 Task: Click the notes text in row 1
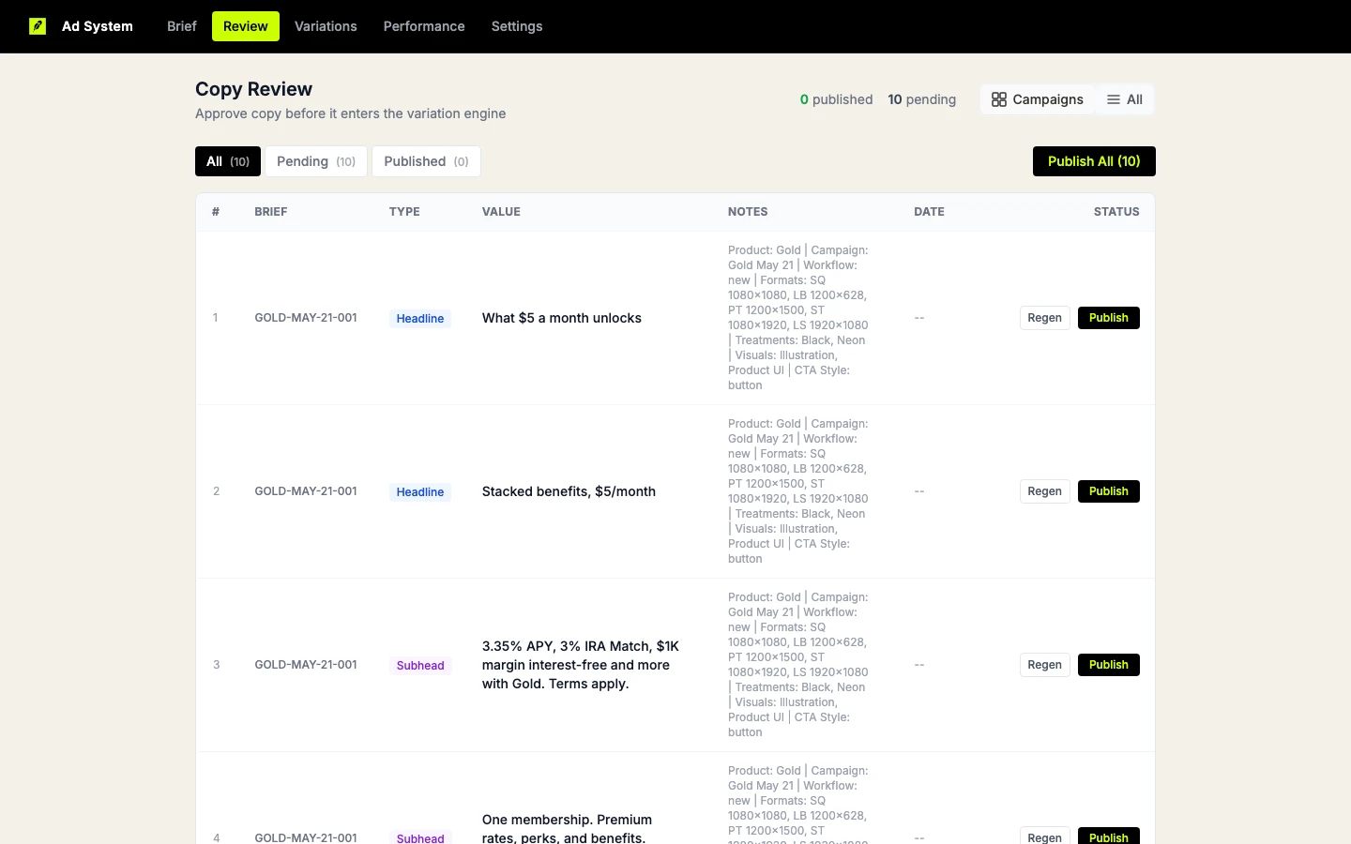(x=798, y=318)
